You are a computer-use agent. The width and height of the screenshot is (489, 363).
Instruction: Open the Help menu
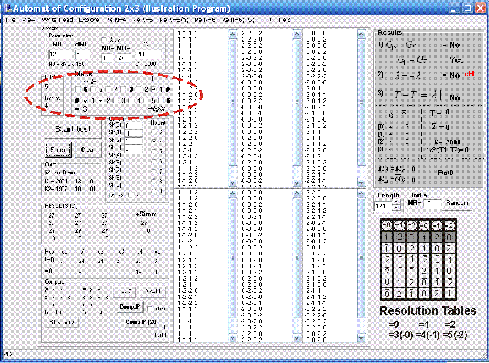point(284,20)
